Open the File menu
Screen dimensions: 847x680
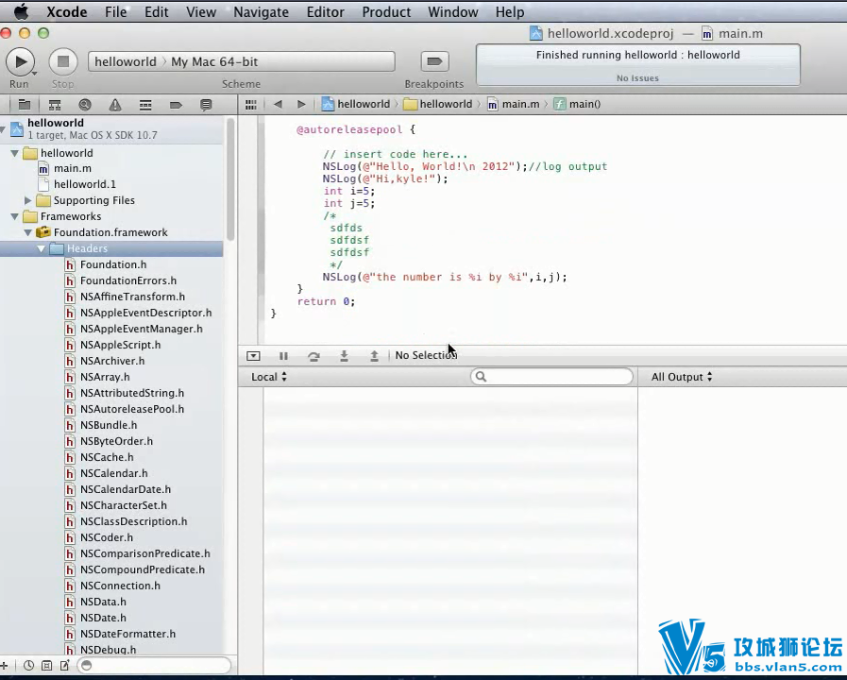point(115,12)
